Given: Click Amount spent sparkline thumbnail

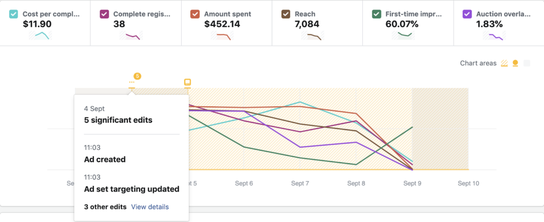Looking at the screenshot, I should pos(222,36).
